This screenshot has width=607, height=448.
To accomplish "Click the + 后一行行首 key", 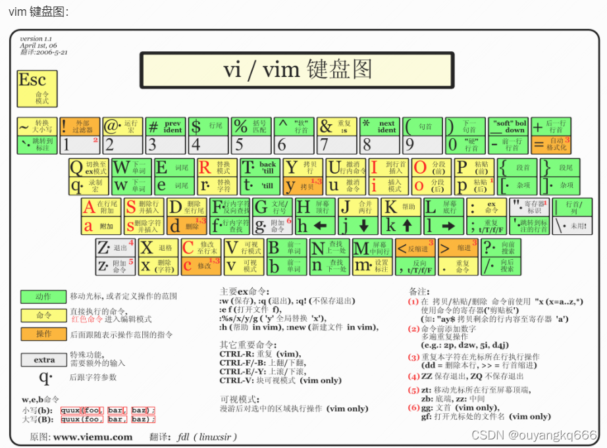I will coord(551,126).
